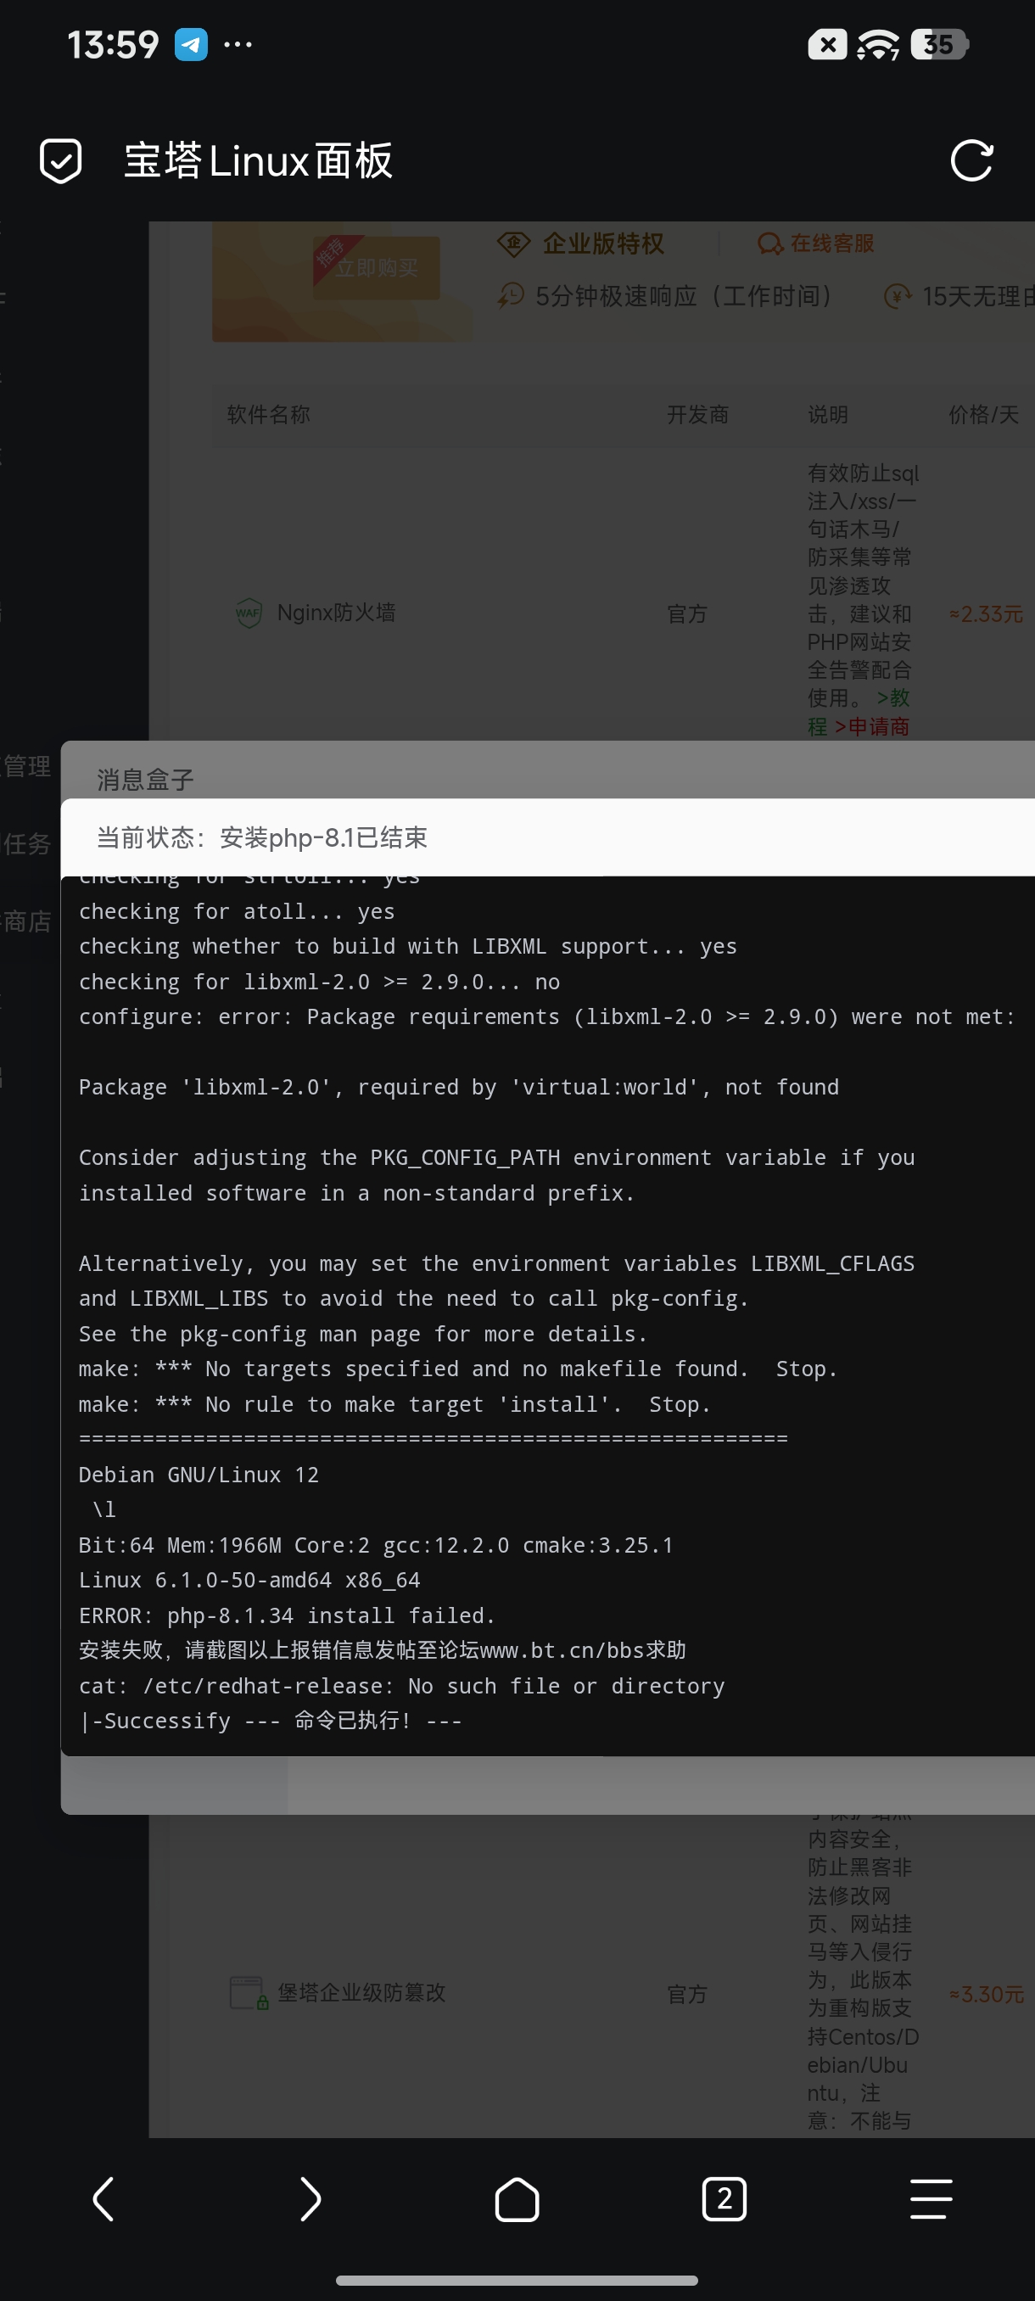Screen dimensions: 1035x2301
Task: Click the ≈2.33元 price
Action: 986,613
